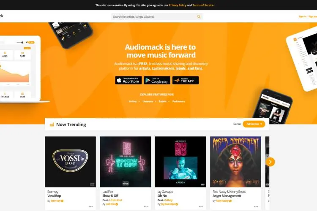Click the search magnifier icon
Image resolution: width=317 pixels, height=211 pixels.
click(199, 16)
